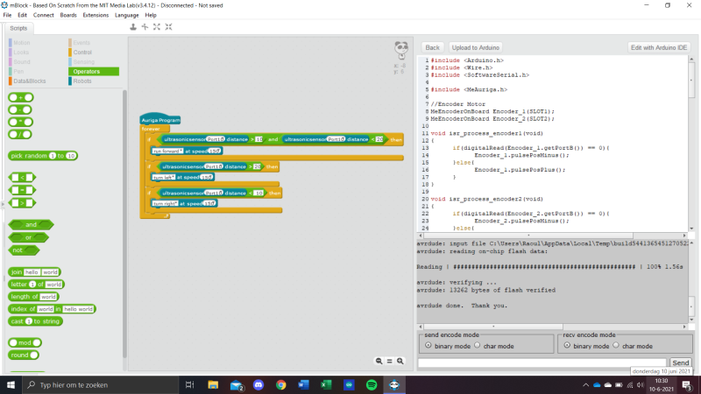The height and width of the screenshot is (394, 701).
Task: Zoom in on the script canvas
Action: pos(400,361)
